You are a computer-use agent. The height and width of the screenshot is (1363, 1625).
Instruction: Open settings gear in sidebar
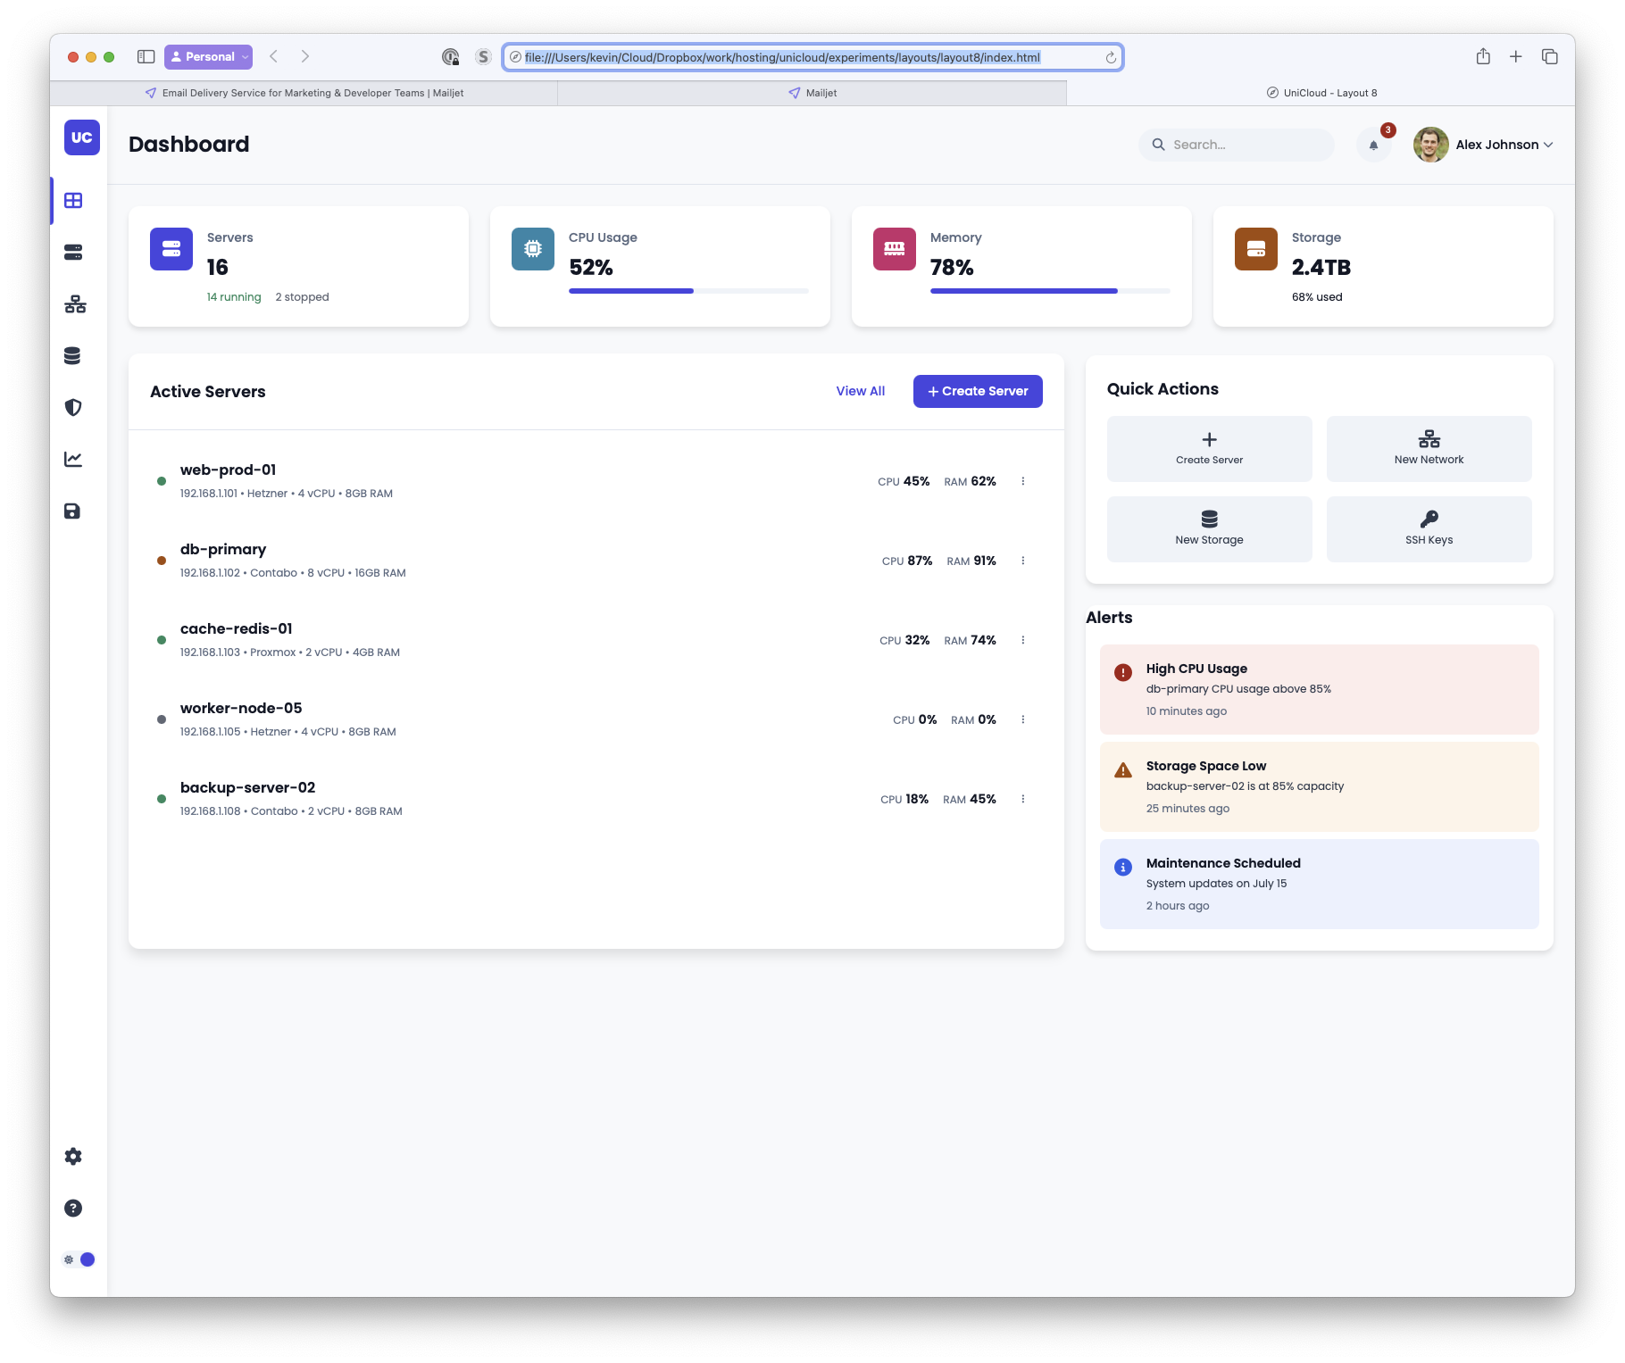(x=73, y=1157)
